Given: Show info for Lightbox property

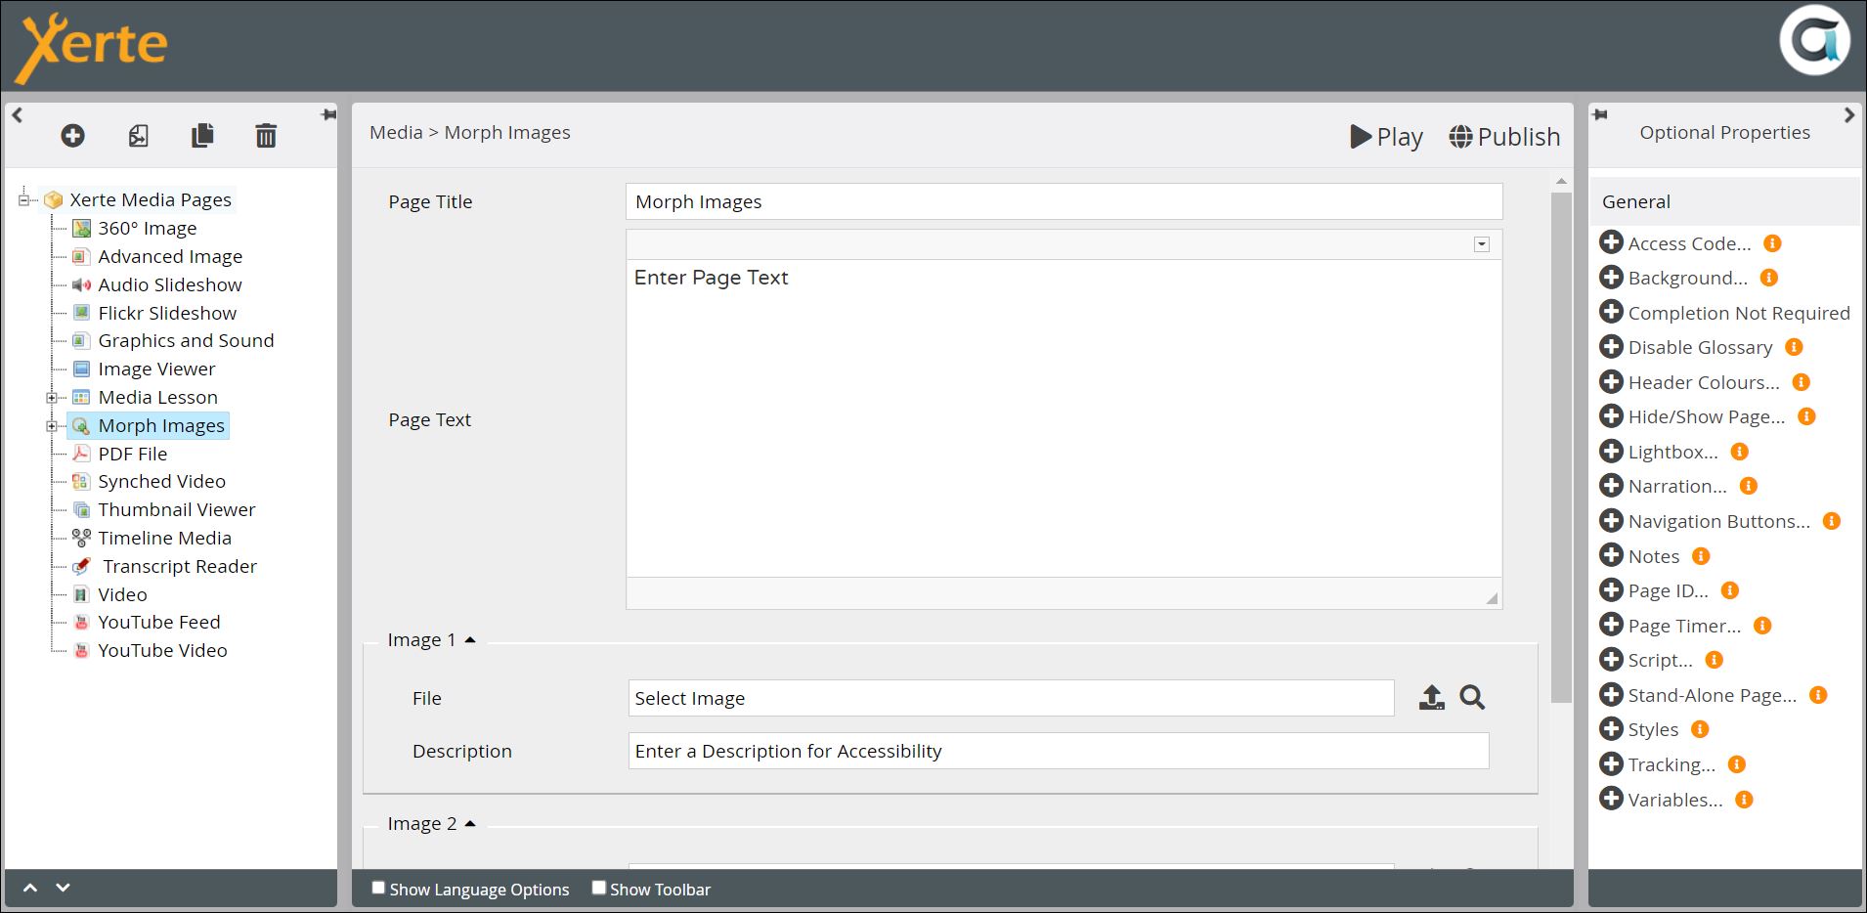Looking at the screenshot, I should [1739, 452].
